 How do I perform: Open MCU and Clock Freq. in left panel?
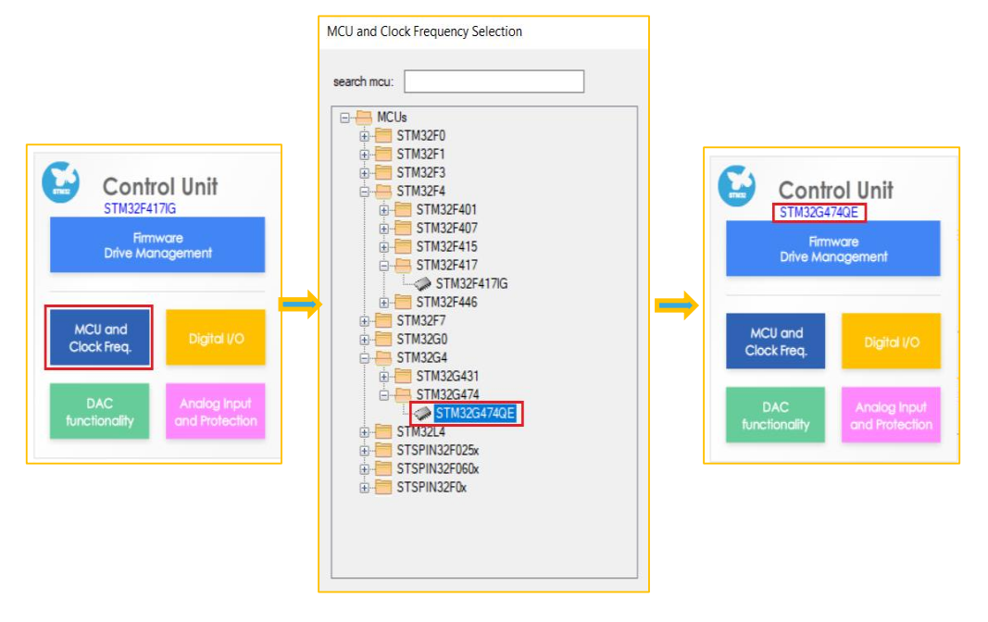click(99, 338)
